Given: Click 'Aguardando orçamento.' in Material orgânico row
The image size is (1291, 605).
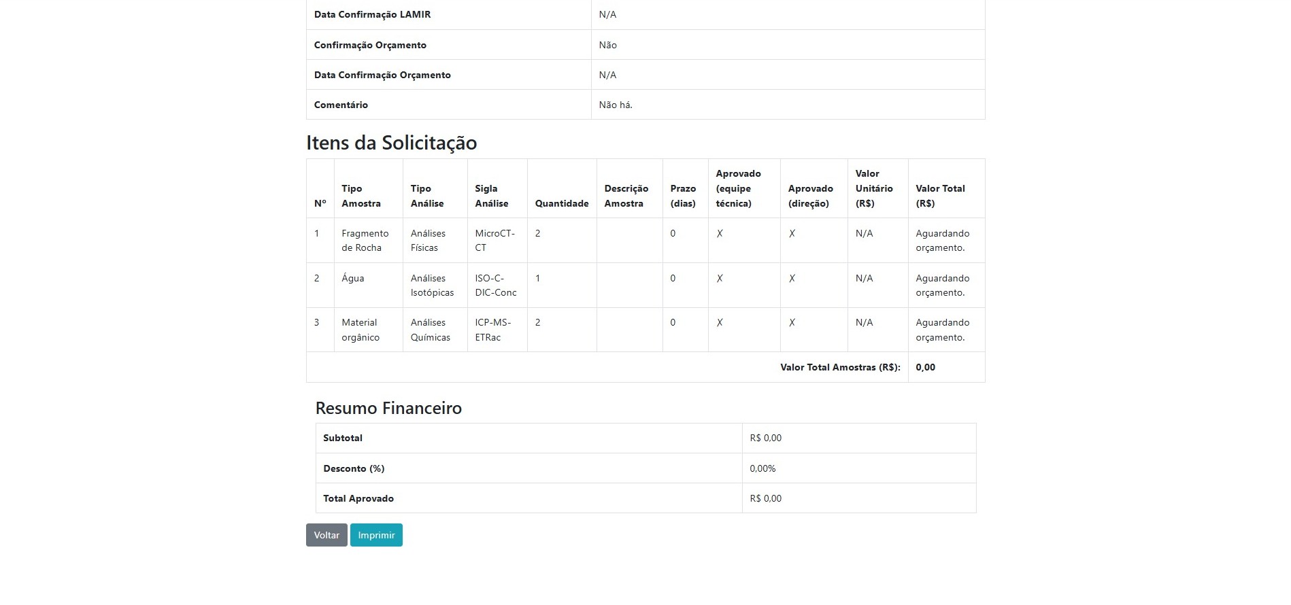Looking at the screenshot, I should coord(943,330).
